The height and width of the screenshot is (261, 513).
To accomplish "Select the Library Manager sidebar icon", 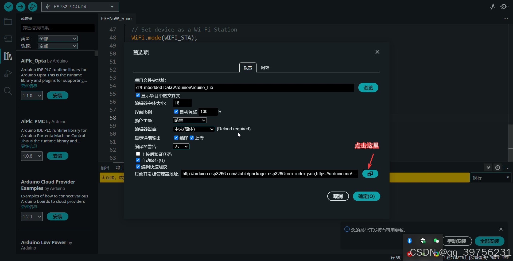I will tap(8, 56).
